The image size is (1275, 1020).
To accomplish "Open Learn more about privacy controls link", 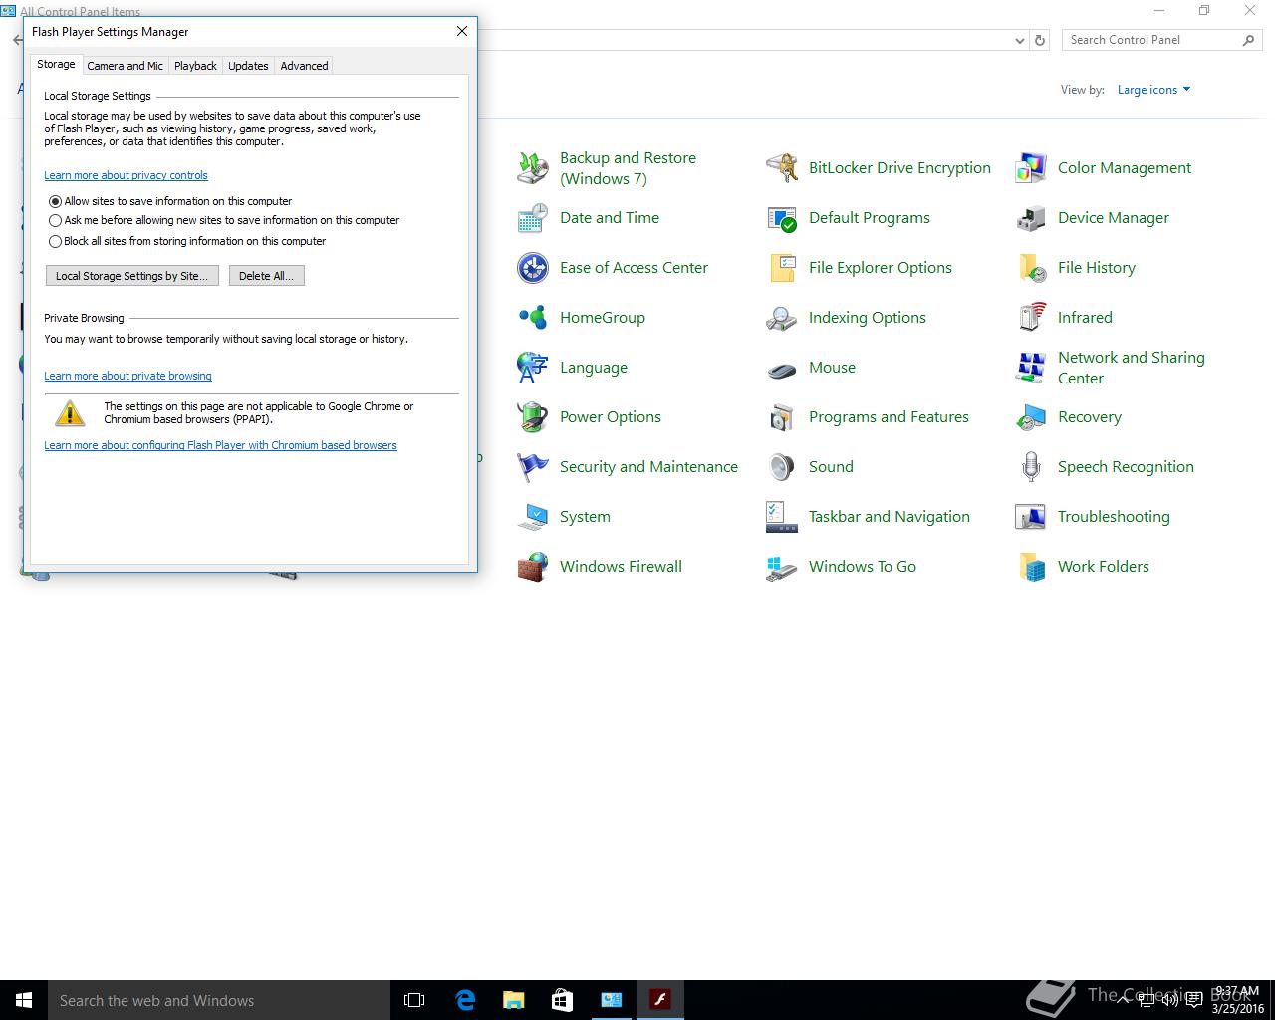I will pyautogui.click(x=126, y=175).
